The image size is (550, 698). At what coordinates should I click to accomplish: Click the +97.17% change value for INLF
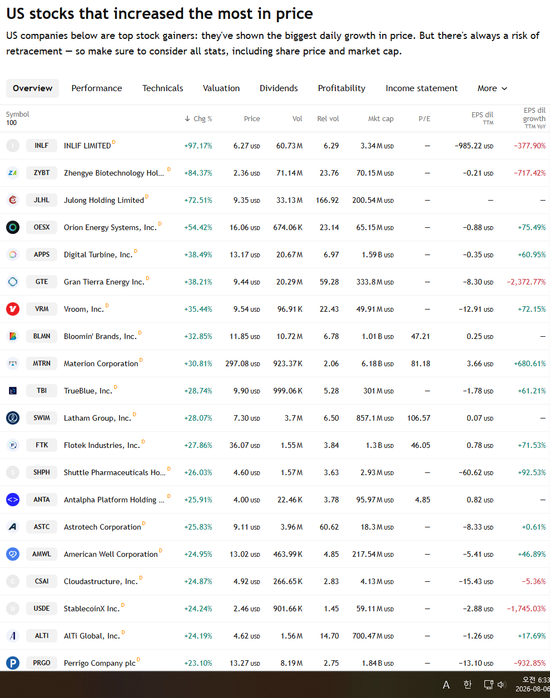click(199, 146)
